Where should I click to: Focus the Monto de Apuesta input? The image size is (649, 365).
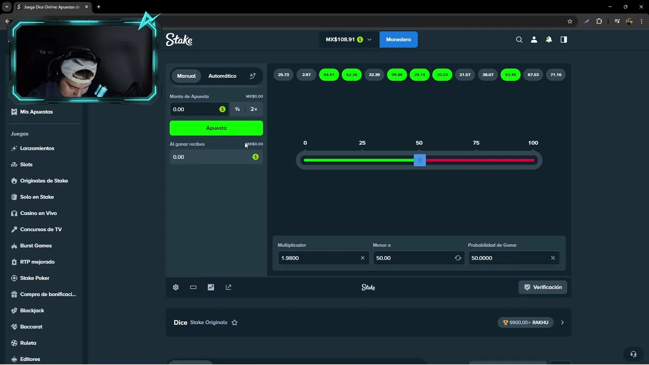(194, 109)
